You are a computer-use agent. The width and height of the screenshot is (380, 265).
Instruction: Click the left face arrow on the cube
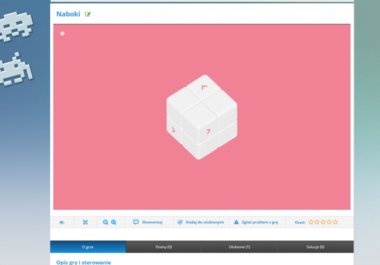click(173, 130)
